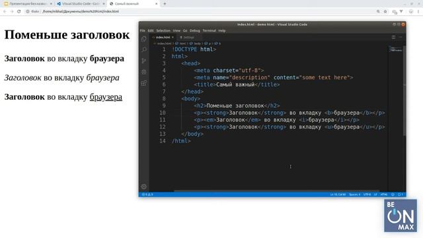The width and height of the screenshot is (423, 238).
Task: Open the Explorer icon in VS Code activity bar
Action: coord(144,39)
